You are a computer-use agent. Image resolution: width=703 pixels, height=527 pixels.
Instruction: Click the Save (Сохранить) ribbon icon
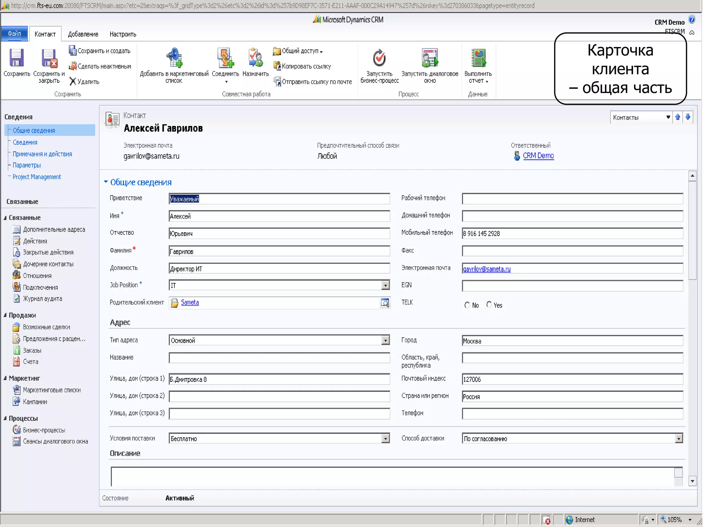click(x=16, y=58)
